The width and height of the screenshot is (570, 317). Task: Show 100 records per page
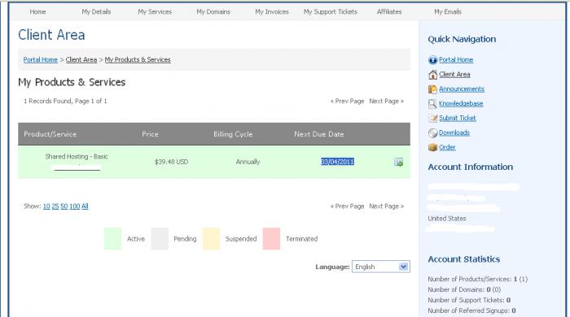click(x=75, y=206)
